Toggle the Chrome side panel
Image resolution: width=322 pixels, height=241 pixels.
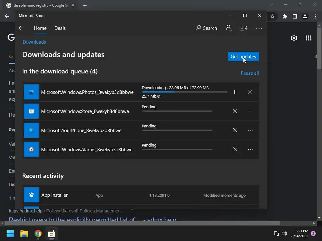295,16
